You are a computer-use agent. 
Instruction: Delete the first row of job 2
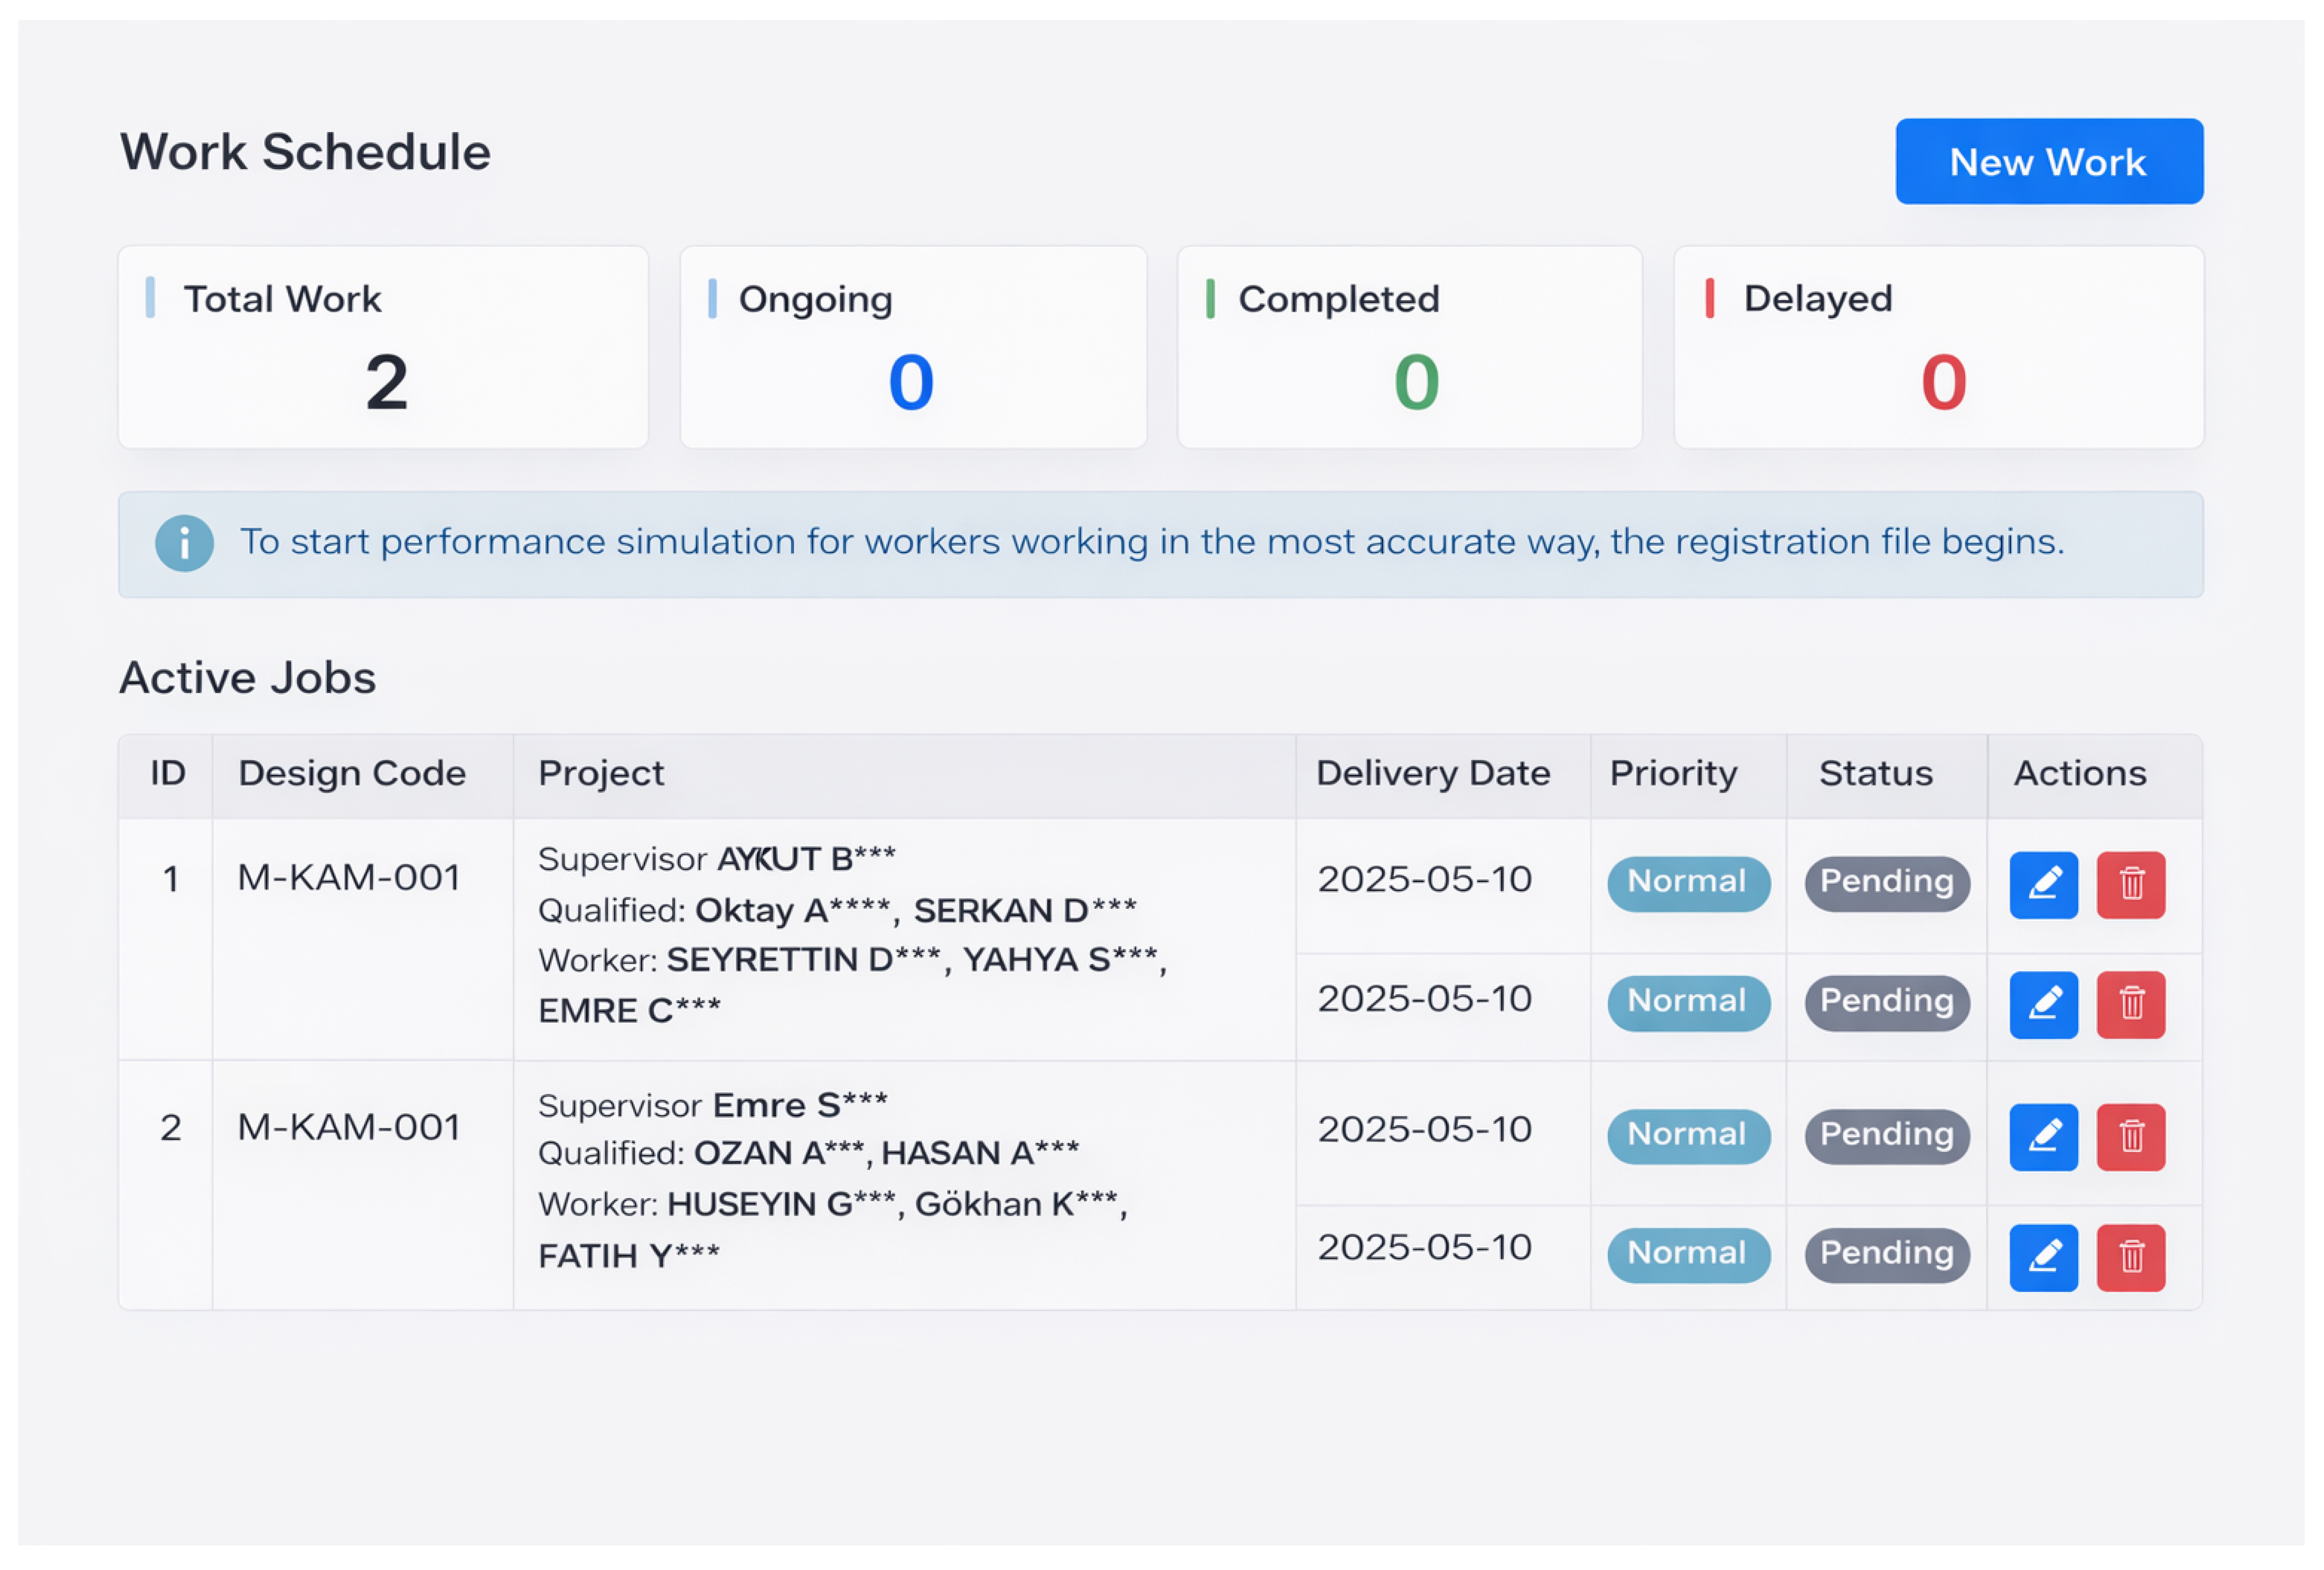[x=2130, y=1136]
